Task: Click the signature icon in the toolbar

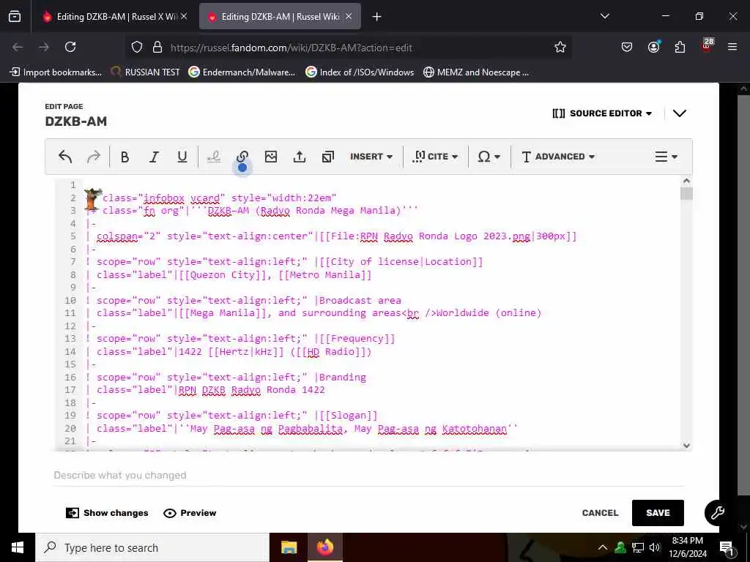Action: click(x=213, y=157)
